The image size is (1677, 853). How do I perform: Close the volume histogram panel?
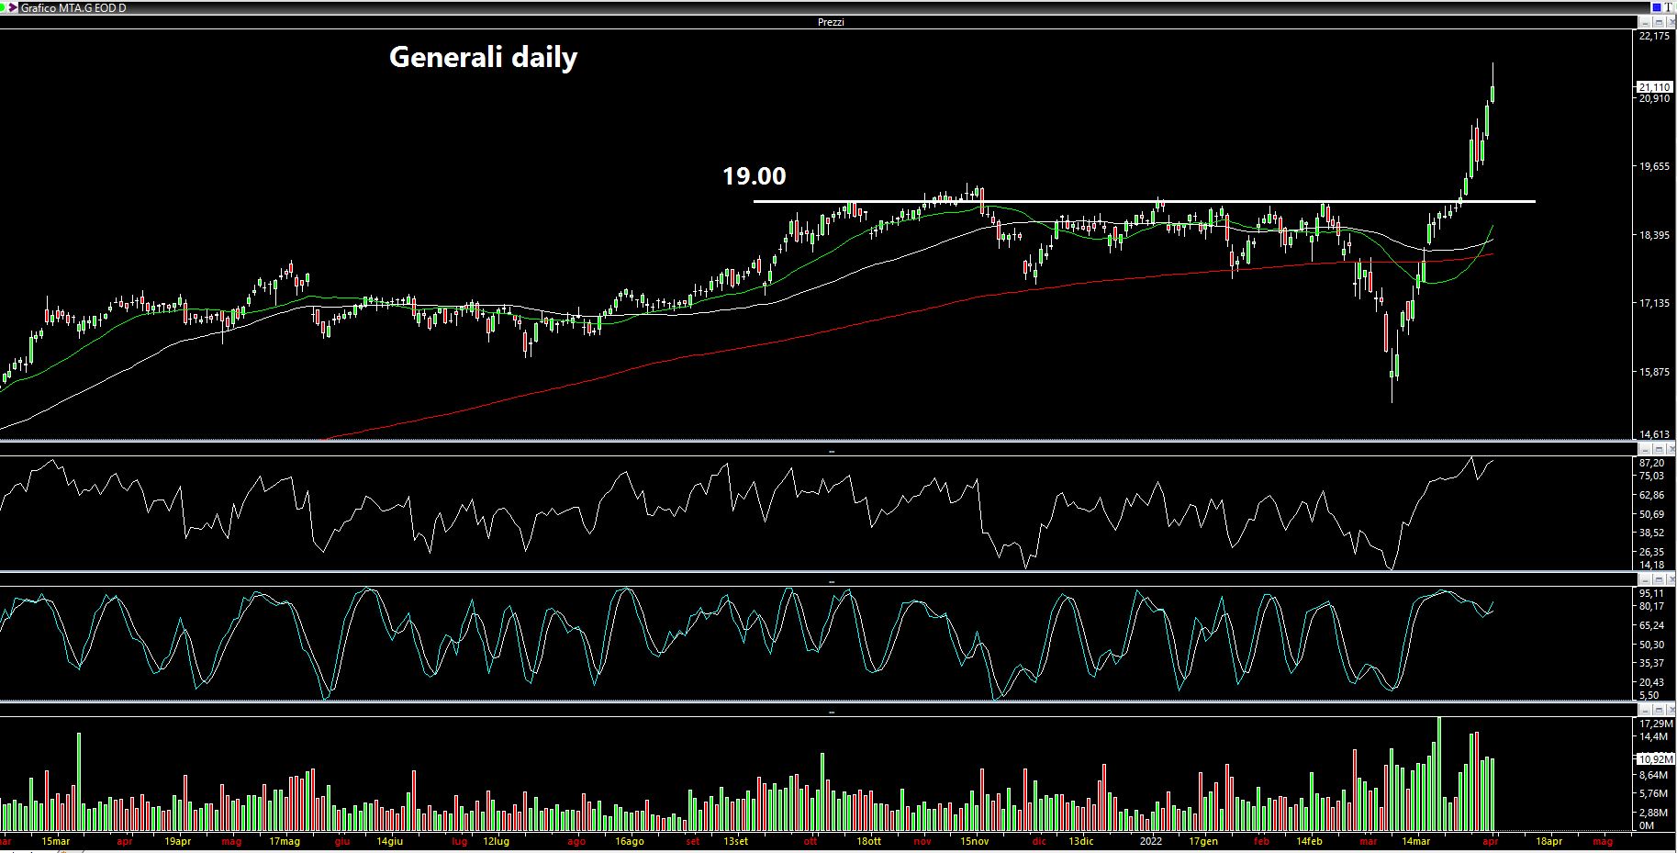(x=1670, y=710)
